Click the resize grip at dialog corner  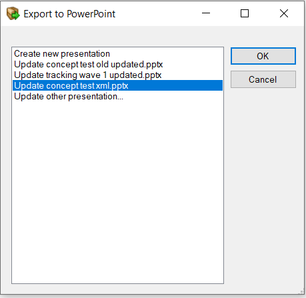tap(301, 291)
